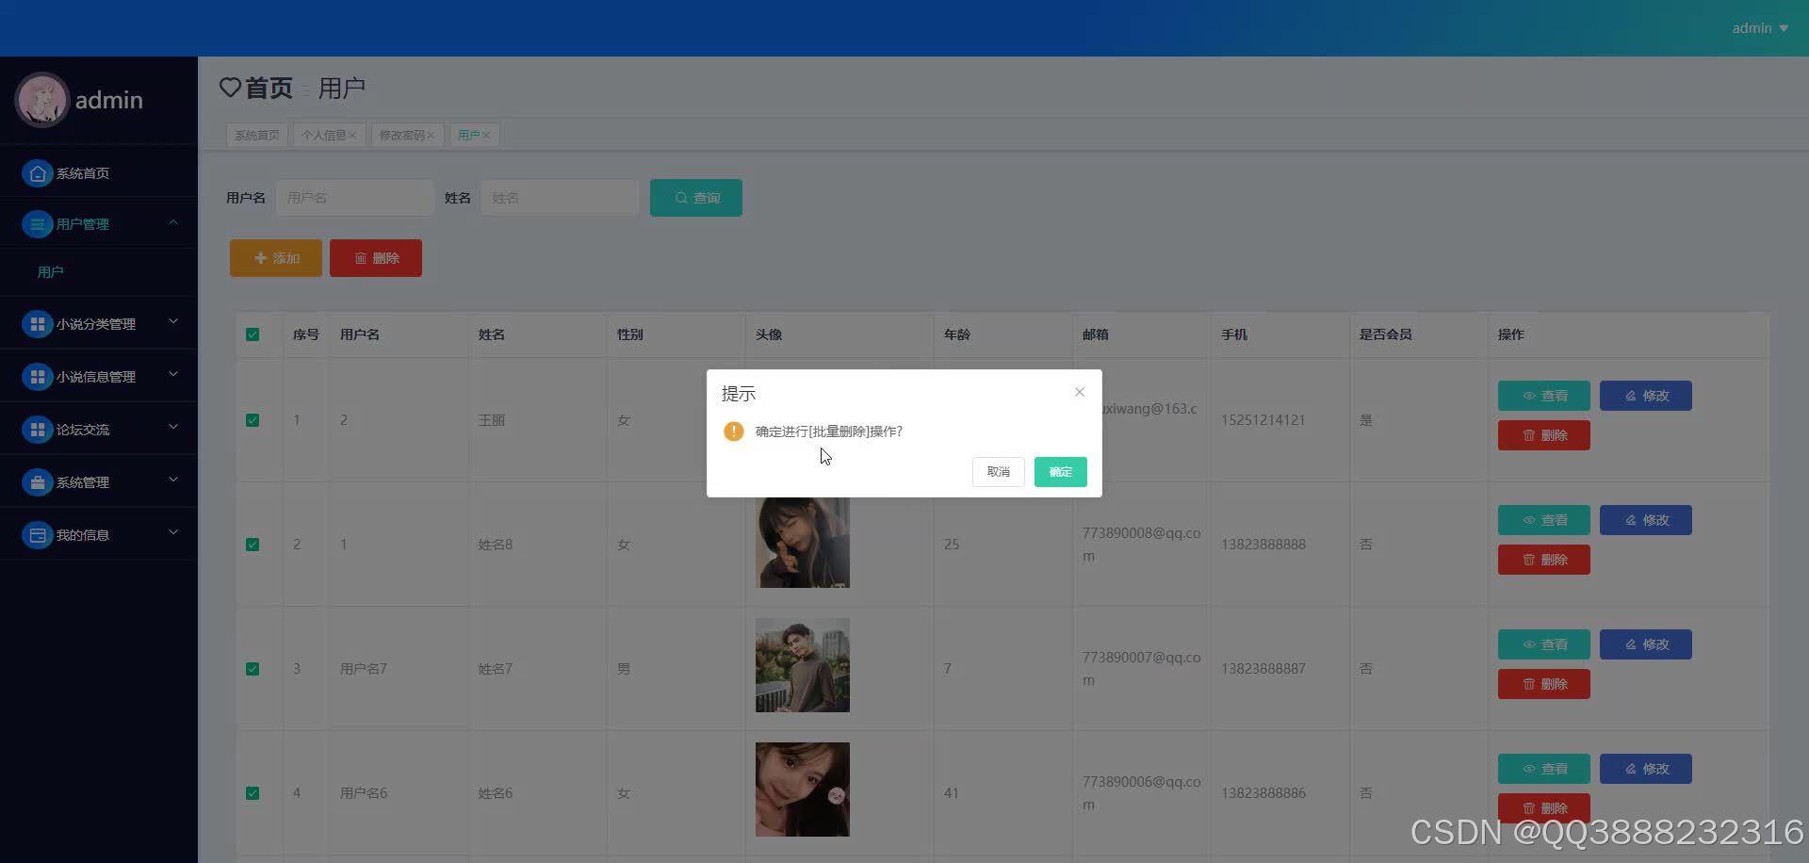Click 小说信息管理 grid icon
Screen dimensions: 1809x863
[x=37, y=377]
